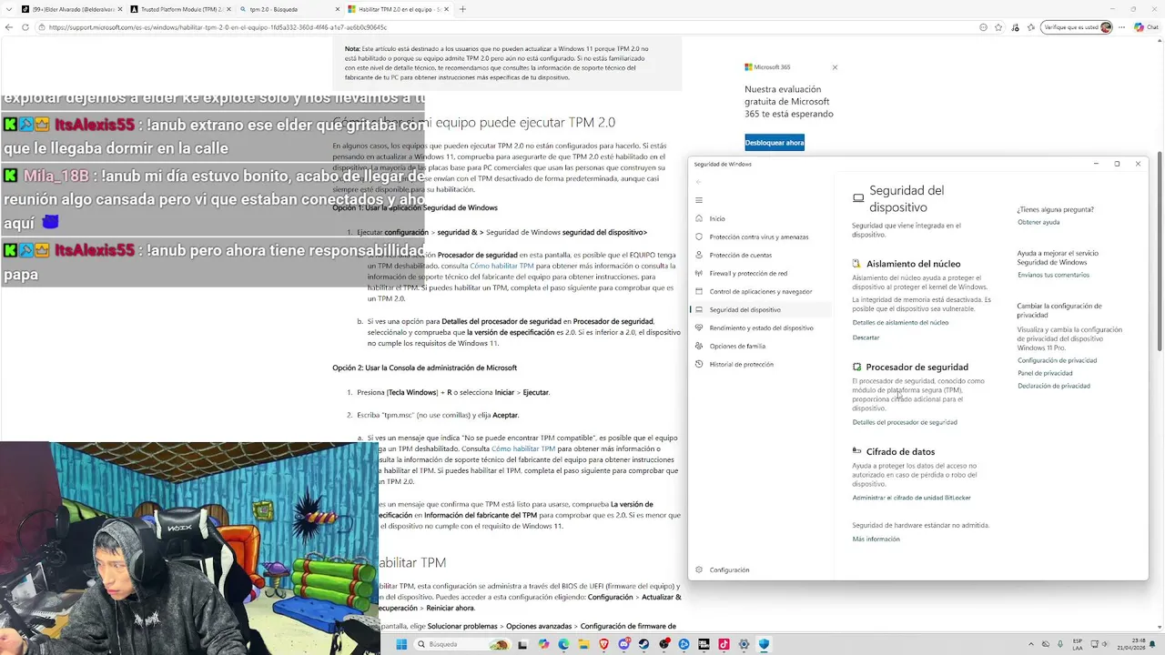Close the Microsoft 365 promo panel
Image resolution: width=1165 pixels, height=655 pixels.
click(835, 67)
